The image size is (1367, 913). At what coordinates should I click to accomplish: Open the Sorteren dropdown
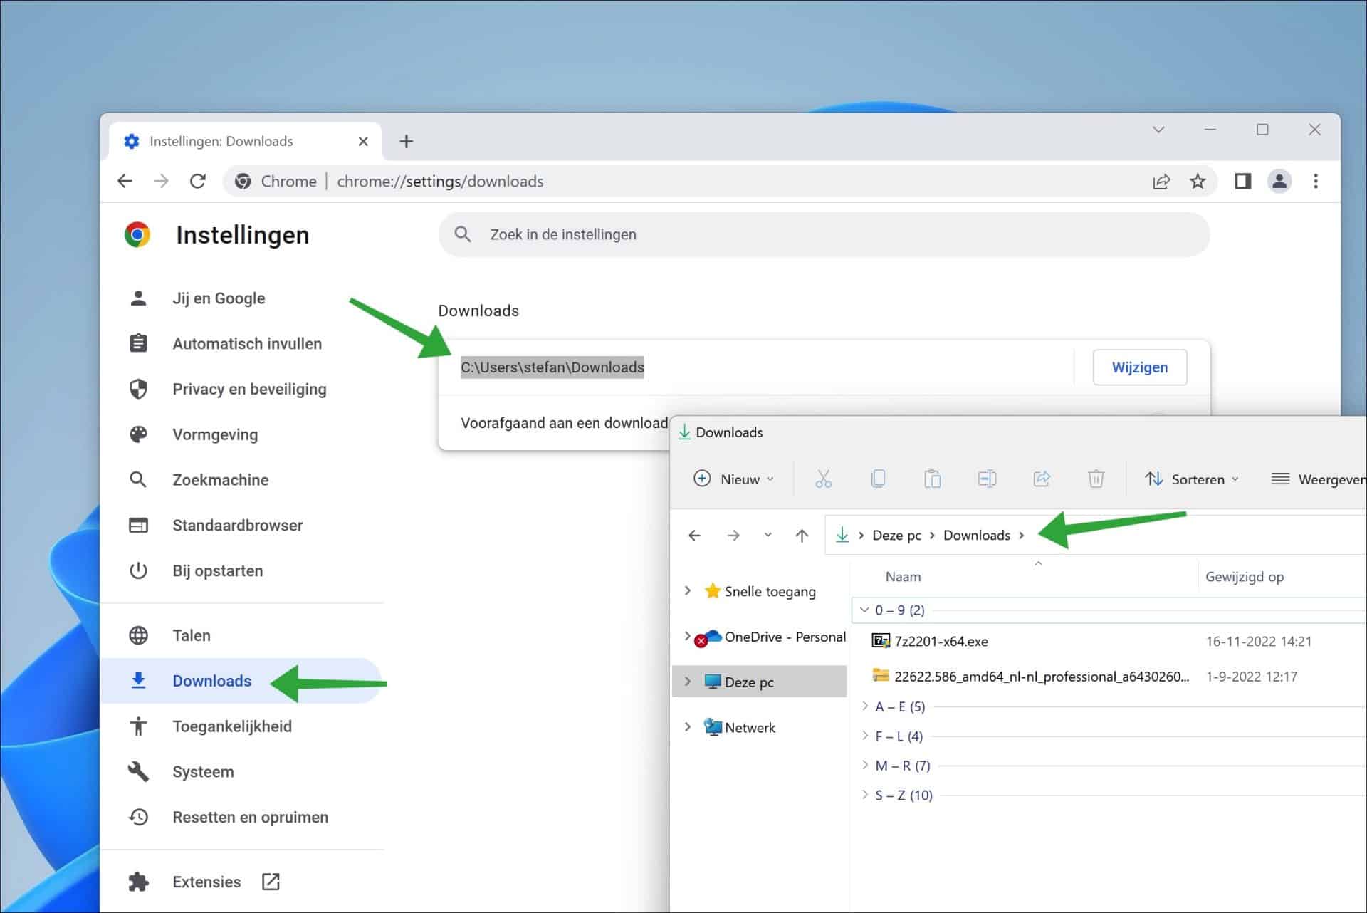[1192, 479]
